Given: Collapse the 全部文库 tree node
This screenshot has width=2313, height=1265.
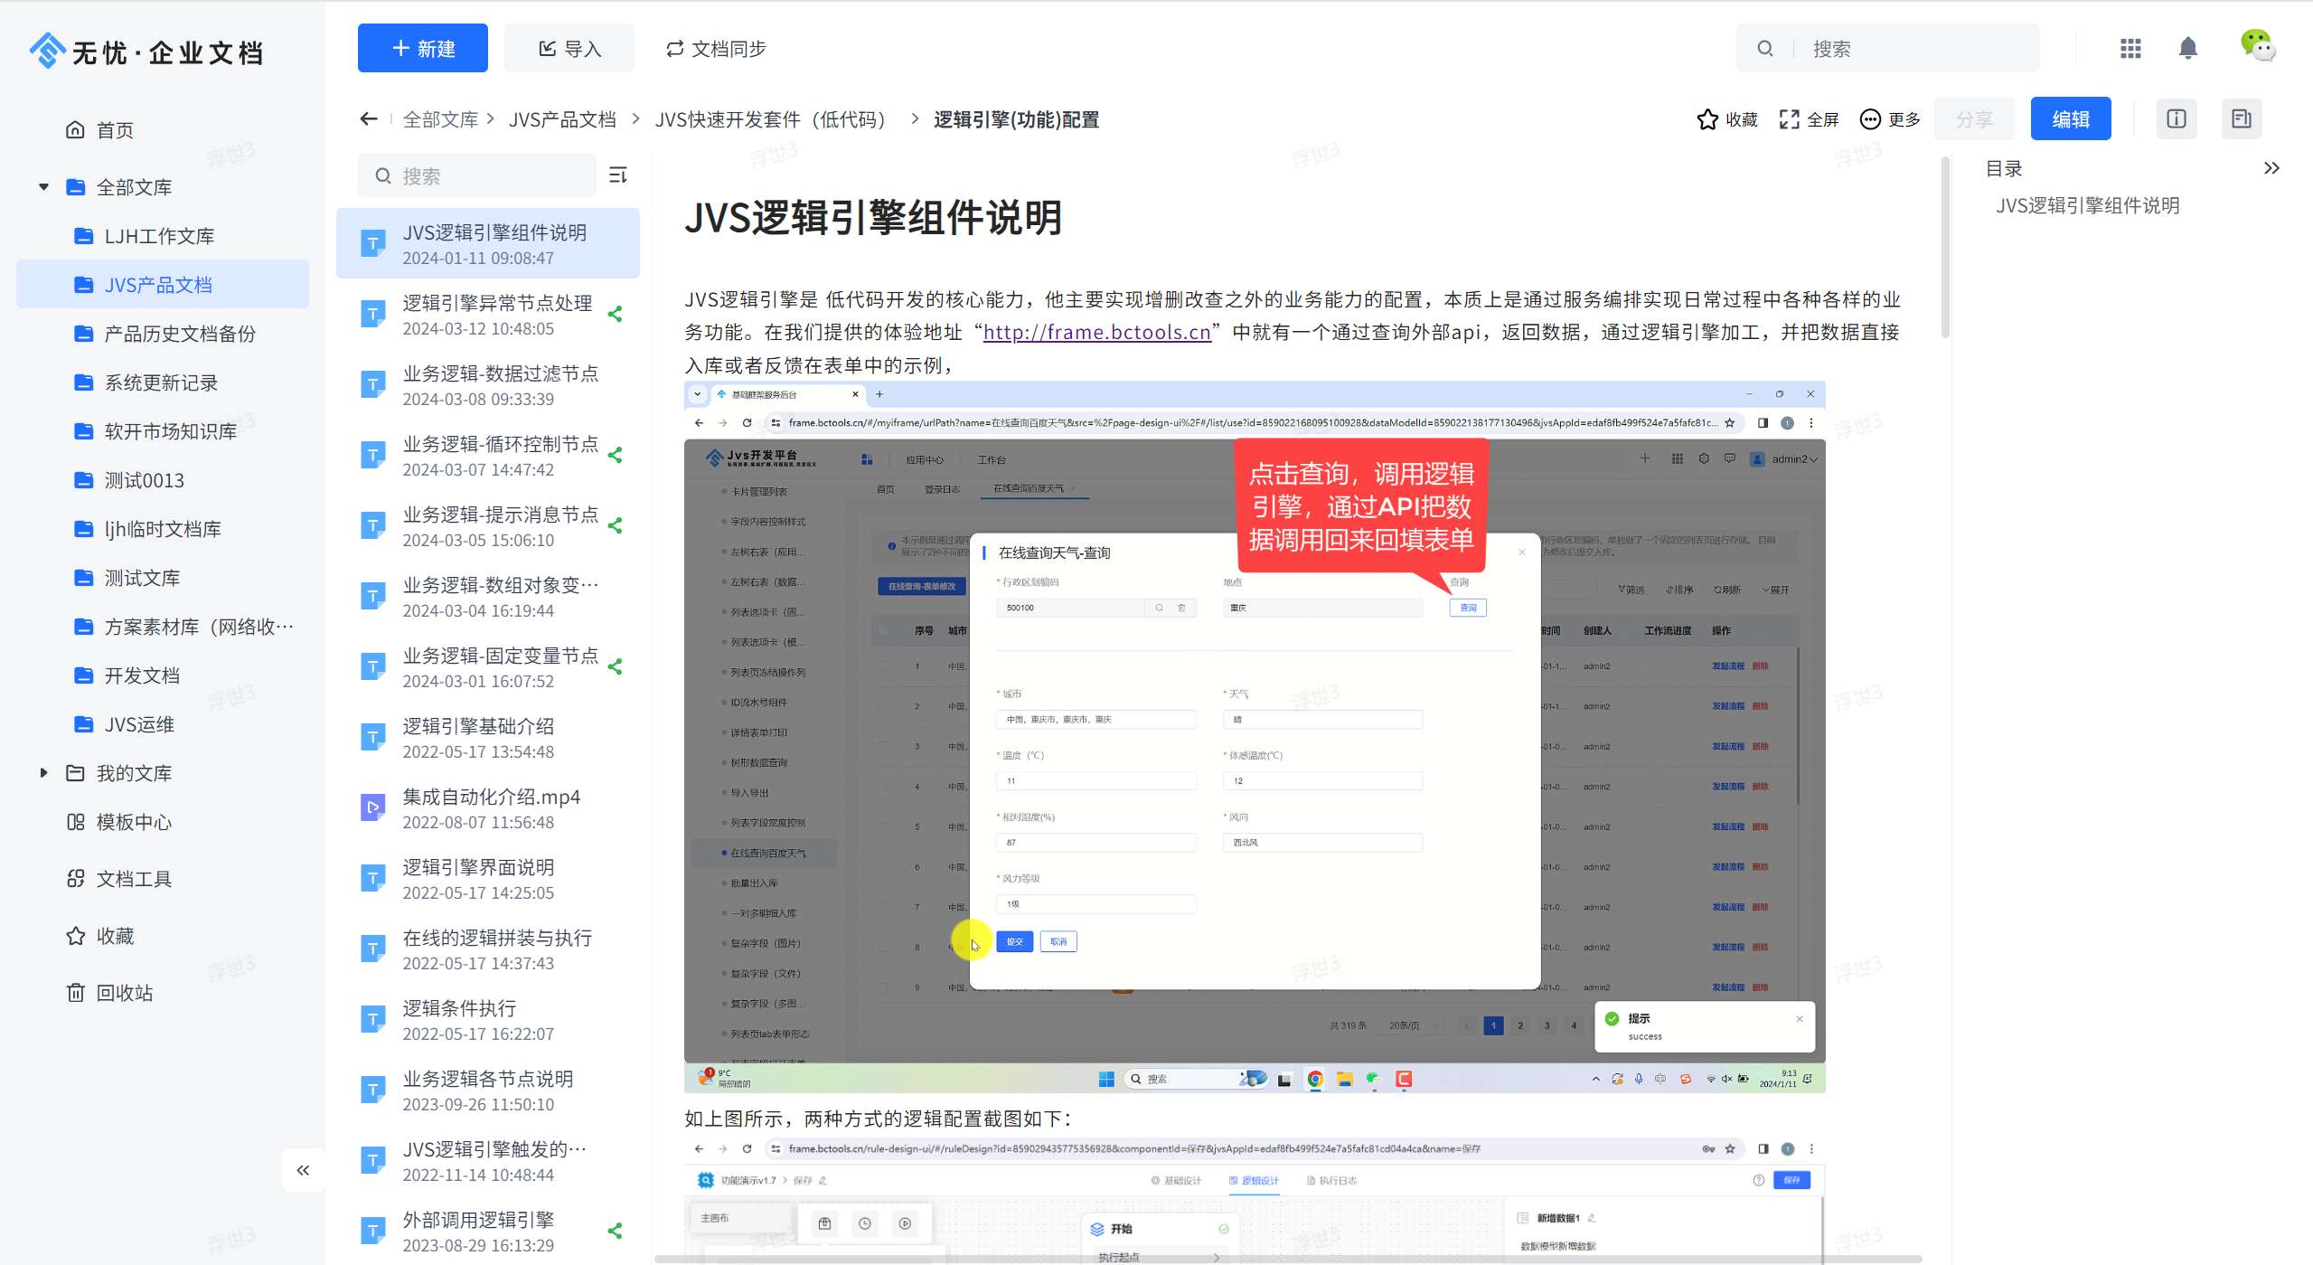Looking at the screenshot, I should [x=43, y=187].
